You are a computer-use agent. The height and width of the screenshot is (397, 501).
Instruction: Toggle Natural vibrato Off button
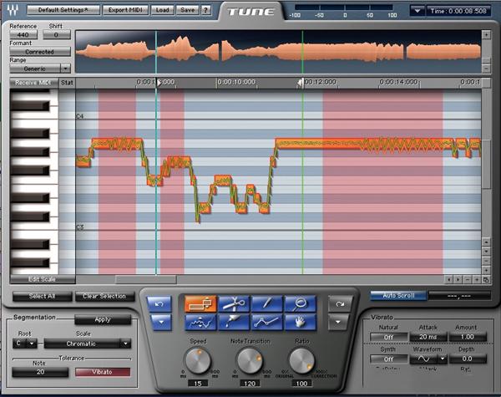[x=388, y=336]
